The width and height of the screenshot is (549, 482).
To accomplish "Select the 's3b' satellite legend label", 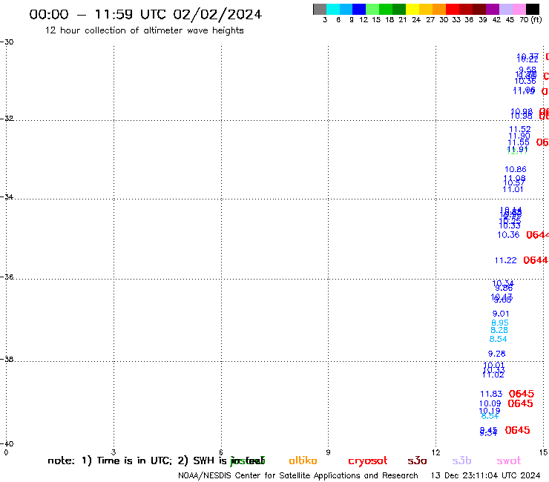I will tap(461, 460).
